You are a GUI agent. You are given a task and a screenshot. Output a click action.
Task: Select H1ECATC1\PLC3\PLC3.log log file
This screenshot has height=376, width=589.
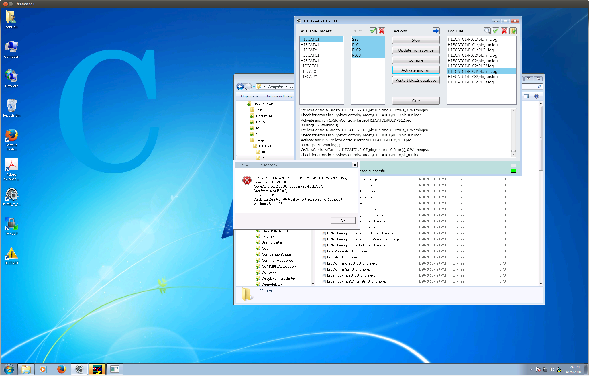coord(481,82)
